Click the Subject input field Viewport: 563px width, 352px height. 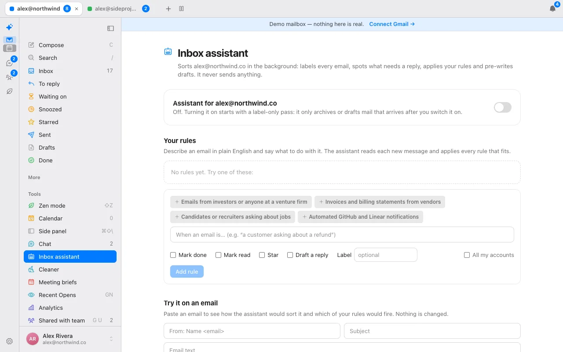point(432,331)
